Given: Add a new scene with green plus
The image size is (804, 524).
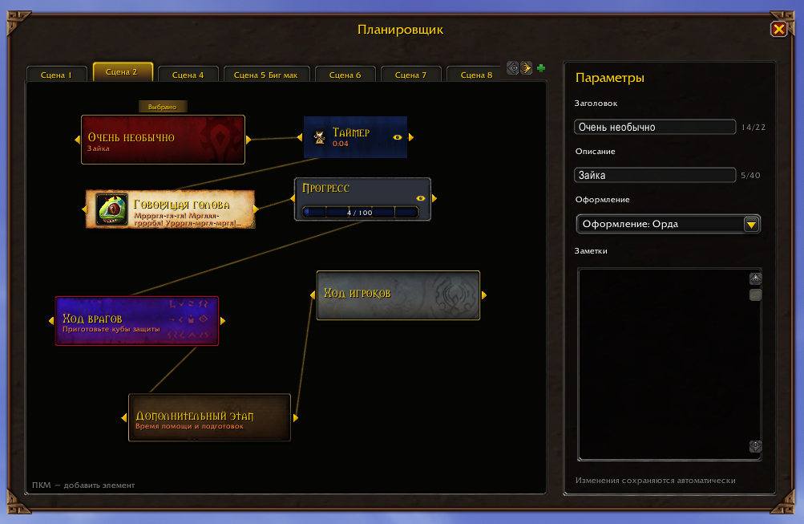Looking at the screenshot, I should pos(541,67).
